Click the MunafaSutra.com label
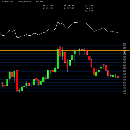The image size is (130, 130). pyautogui.click(x=25, y=2)
